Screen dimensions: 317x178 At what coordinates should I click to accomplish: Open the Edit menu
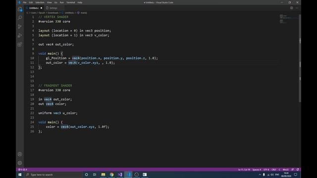(31, 2)
